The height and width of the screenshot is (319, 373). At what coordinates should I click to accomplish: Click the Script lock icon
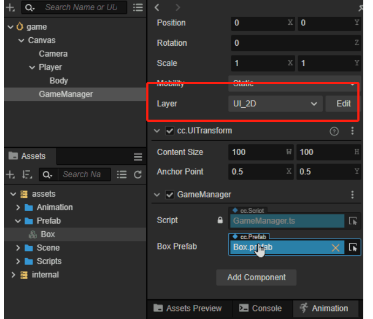tap(220, 220)
